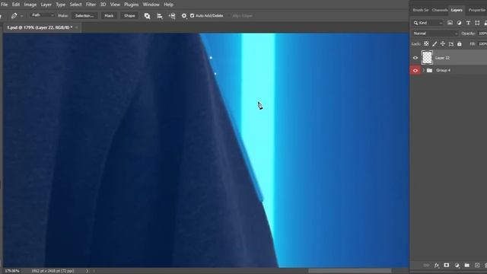Viewport: 487px width, 274px height.
Task: Open the gear pen options icon
Action: click(x=184, y=15)
